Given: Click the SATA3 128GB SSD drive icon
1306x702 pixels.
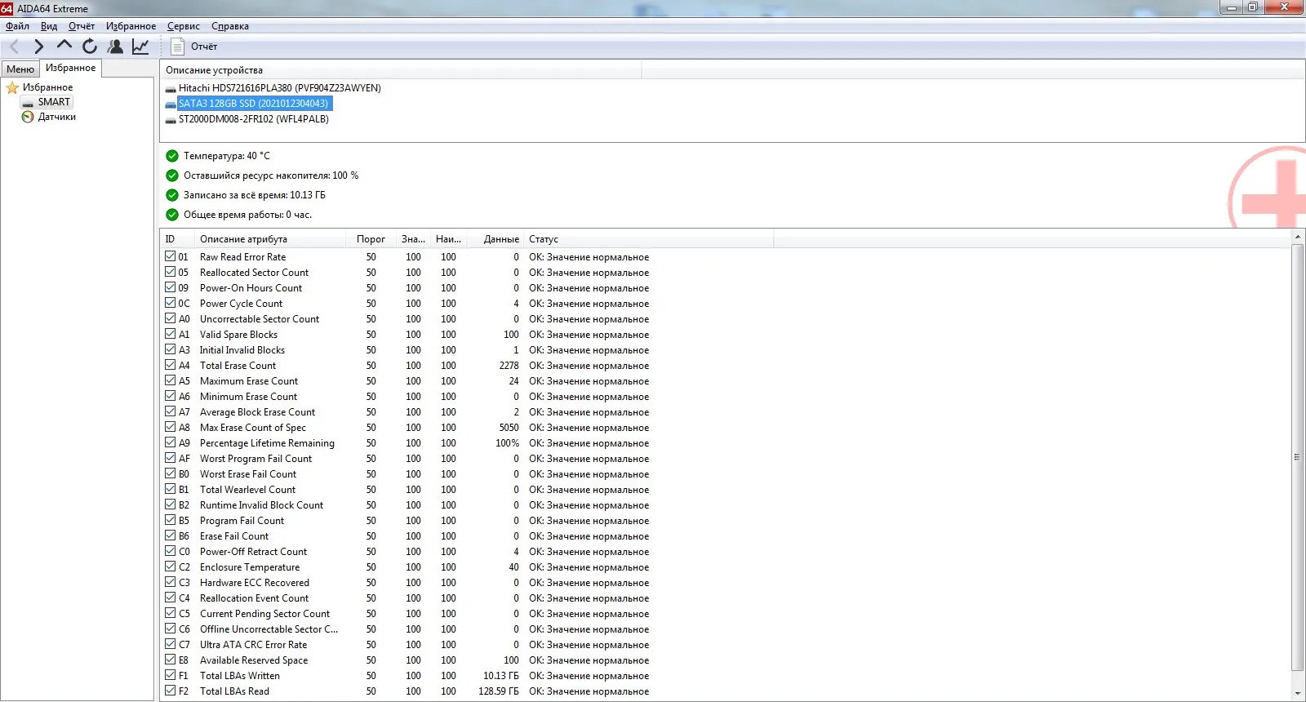Looking at the screenshot, I should [x=171, y=104].
